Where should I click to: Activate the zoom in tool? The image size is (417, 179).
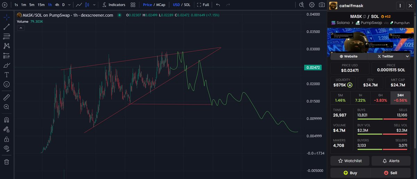tap(7, 107)
